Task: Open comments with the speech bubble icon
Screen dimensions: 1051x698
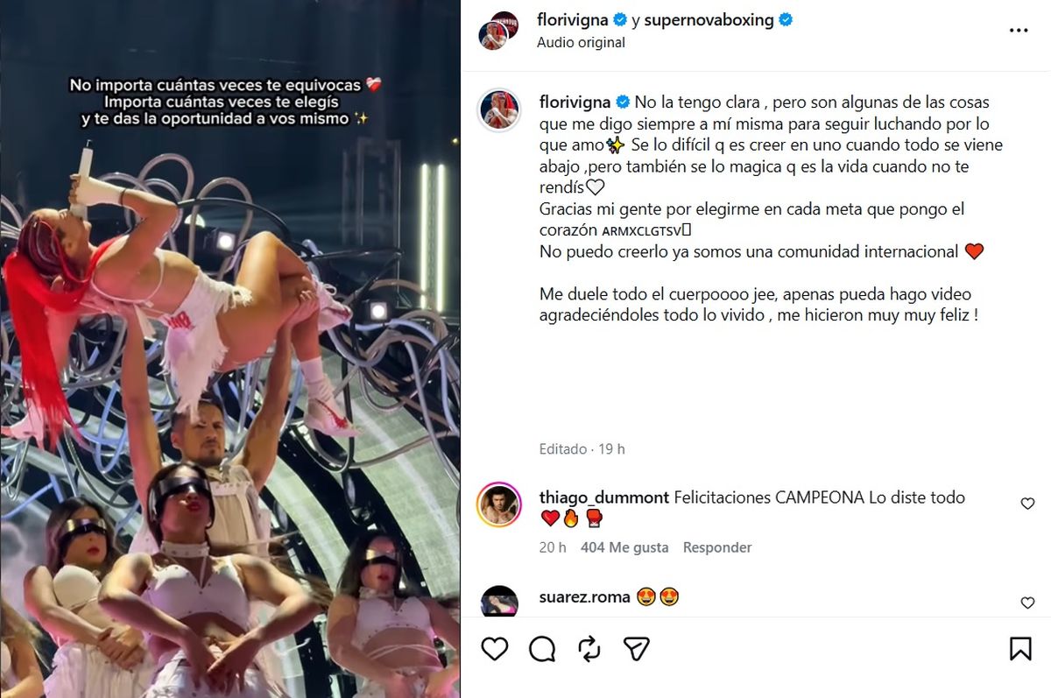Action: coord(542,649)
